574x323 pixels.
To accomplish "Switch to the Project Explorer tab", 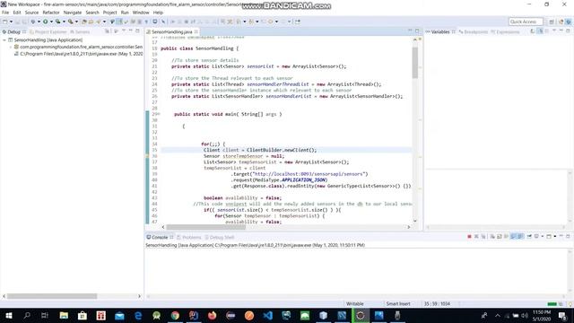I will pyautogui.click(x=48, y=32).
